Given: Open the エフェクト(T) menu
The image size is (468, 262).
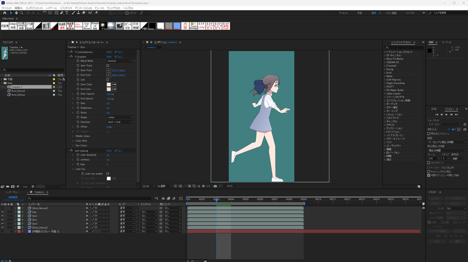Looking at the screenshot, I should coord(66,8).
